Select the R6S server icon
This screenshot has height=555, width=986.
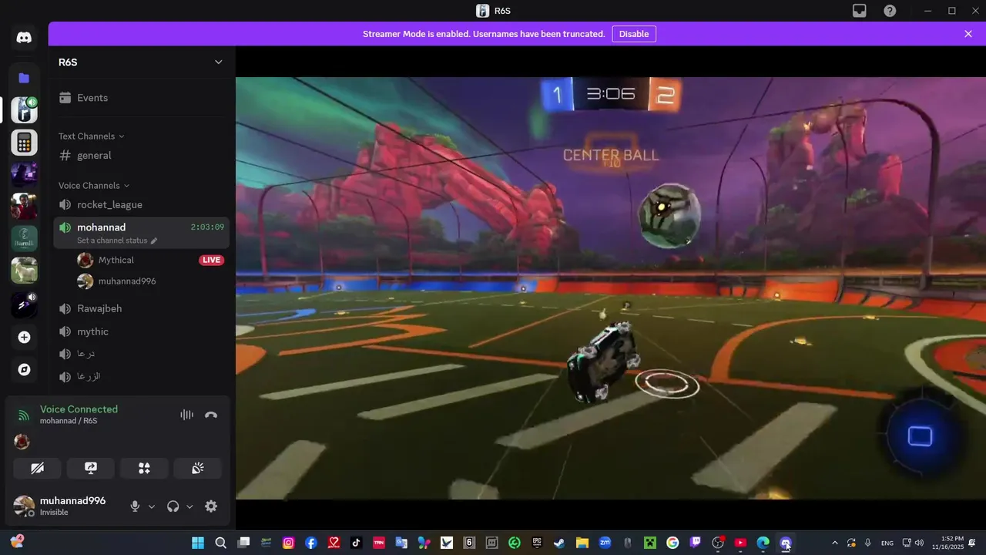coord(24,109)
